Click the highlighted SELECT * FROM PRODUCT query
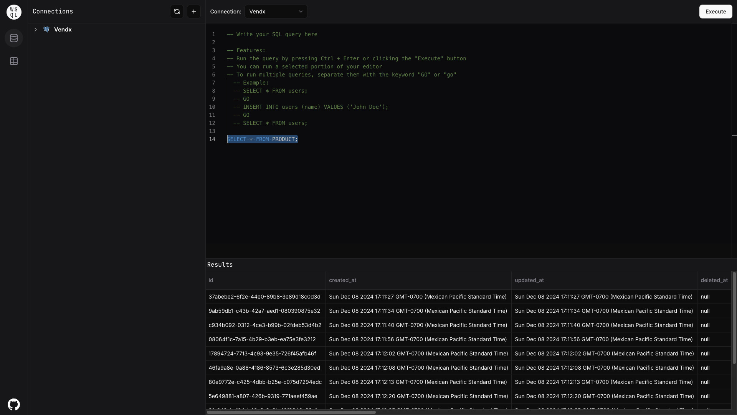This screenshot has width=737, height=415. [262, 139]
